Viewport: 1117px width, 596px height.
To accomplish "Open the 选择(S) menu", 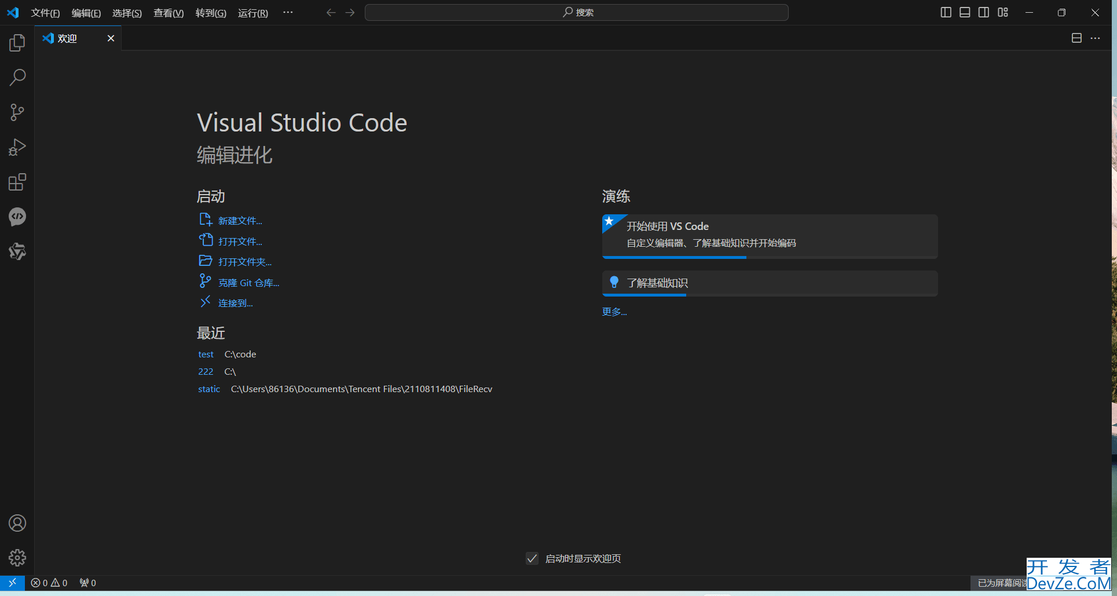I will tap(127, 13).
